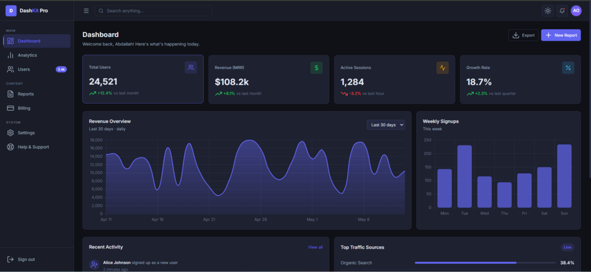This screenshot has height=272, width=591.
Task: Open the View all activity link
Action: pyautogui.click(x=315, y=247)
